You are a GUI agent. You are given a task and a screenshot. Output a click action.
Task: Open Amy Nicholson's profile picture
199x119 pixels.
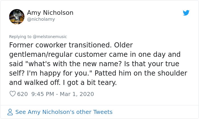click(17, 16)
